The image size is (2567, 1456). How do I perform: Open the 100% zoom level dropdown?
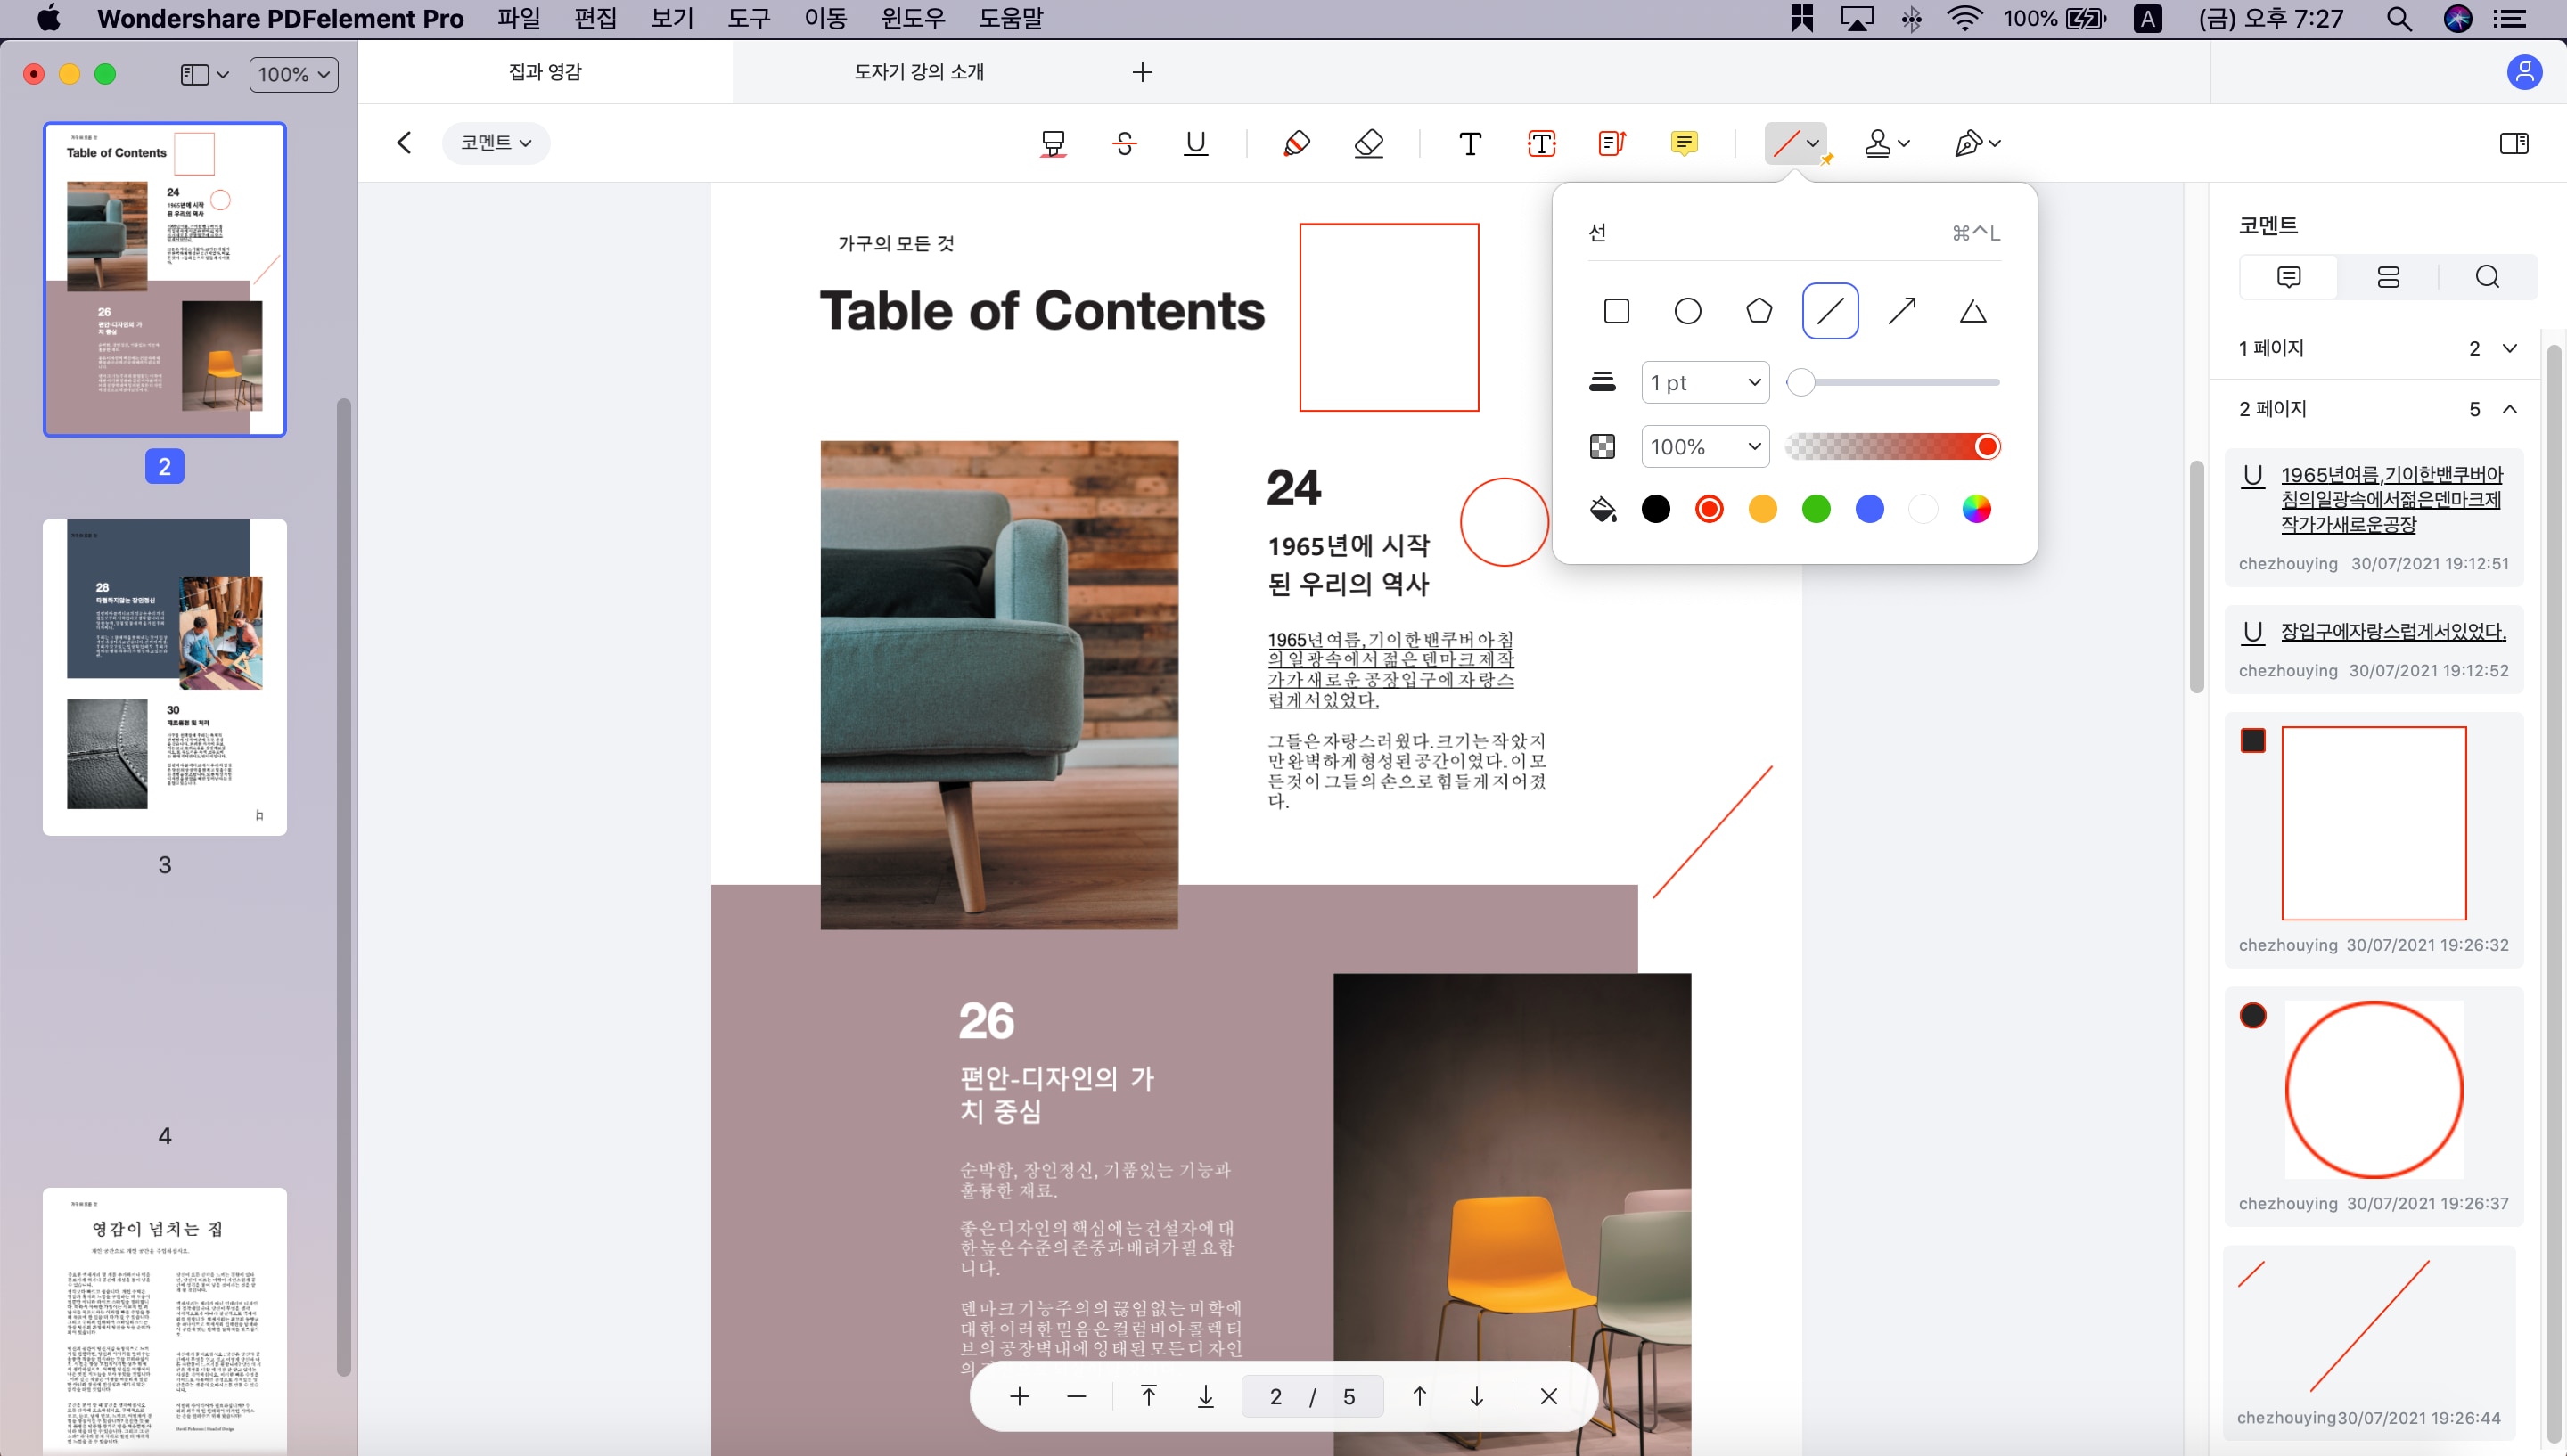click(294, 74)
